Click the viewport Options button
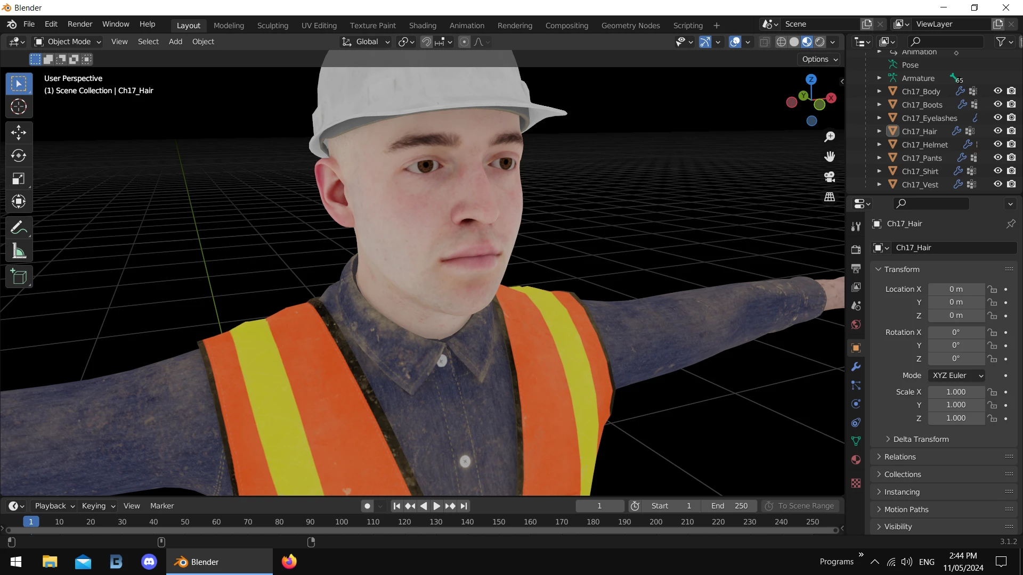 coord(819,59)
